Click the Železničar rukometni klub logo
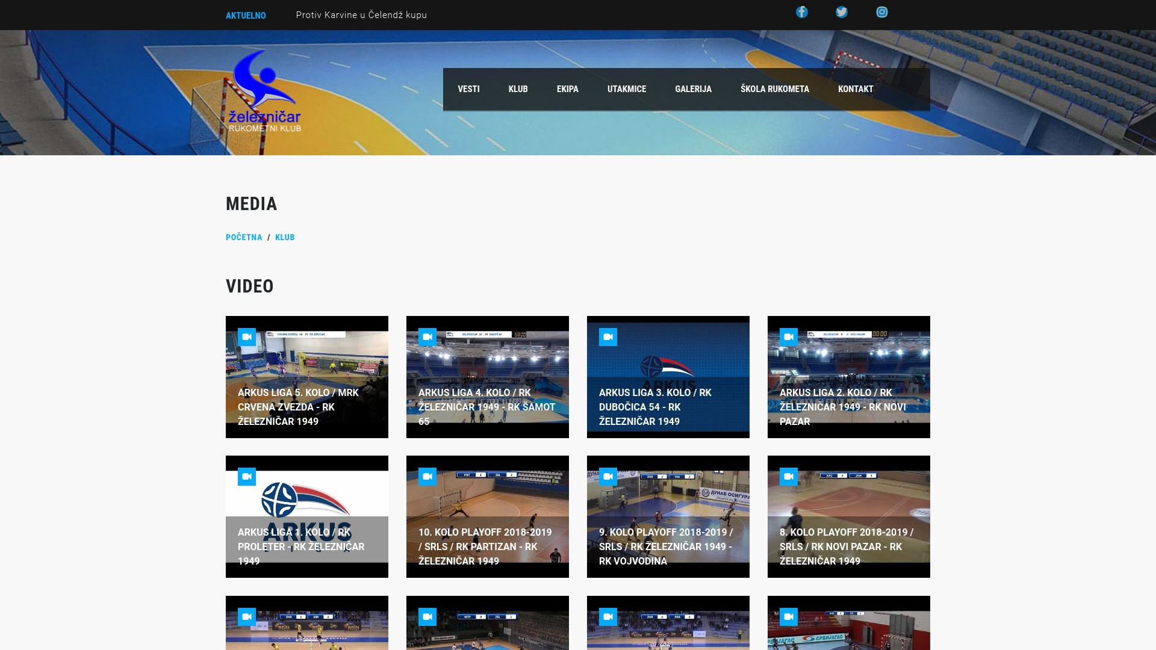1156x650 pixels. [x=264, y=91]
